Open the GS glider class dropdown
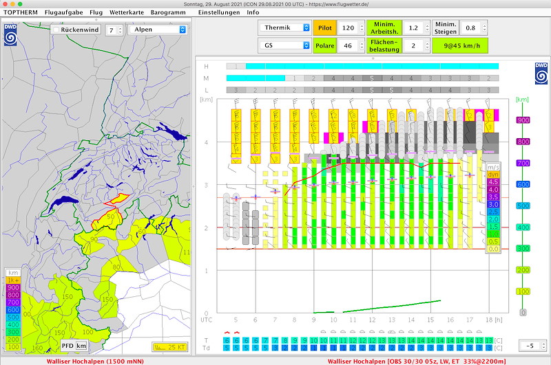The height and width of the screenshot is (365, 551). [x=284, y=45]
